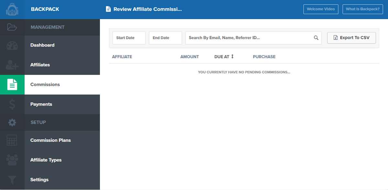This screenshot has height=190, width=388.
Task: Click the End Date field
Action: pos(165,38)
